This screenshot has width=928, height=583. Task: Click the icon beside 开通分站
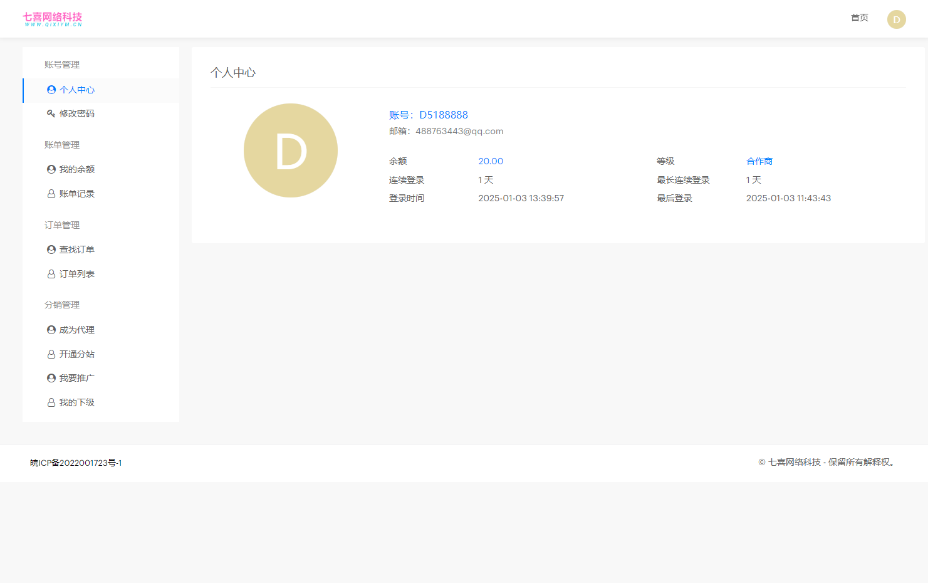click(x=51, y=354)
